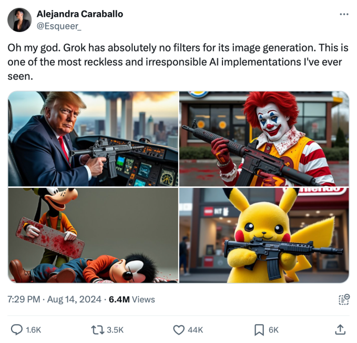357x343 pixels.
Task: Click the 44K likes count
Action: (x=195, y=330)
